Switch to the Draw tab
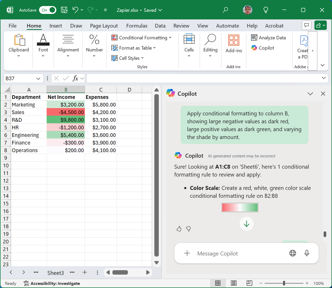 (x=76, y=26)
